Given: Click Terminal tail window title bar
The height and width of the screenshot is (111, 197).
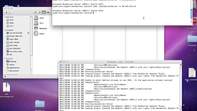Looking at the screenshot, I should coord(120,62).
